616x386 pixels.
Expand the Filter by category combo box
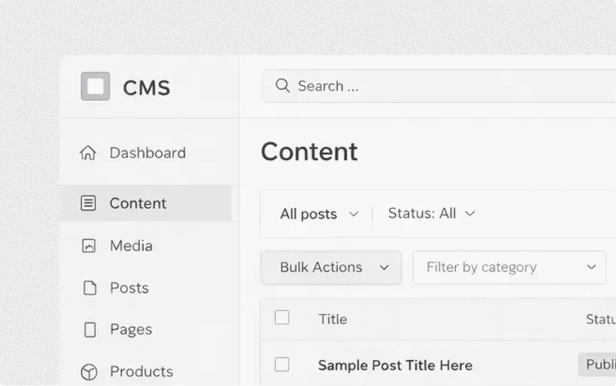point(510,267)
